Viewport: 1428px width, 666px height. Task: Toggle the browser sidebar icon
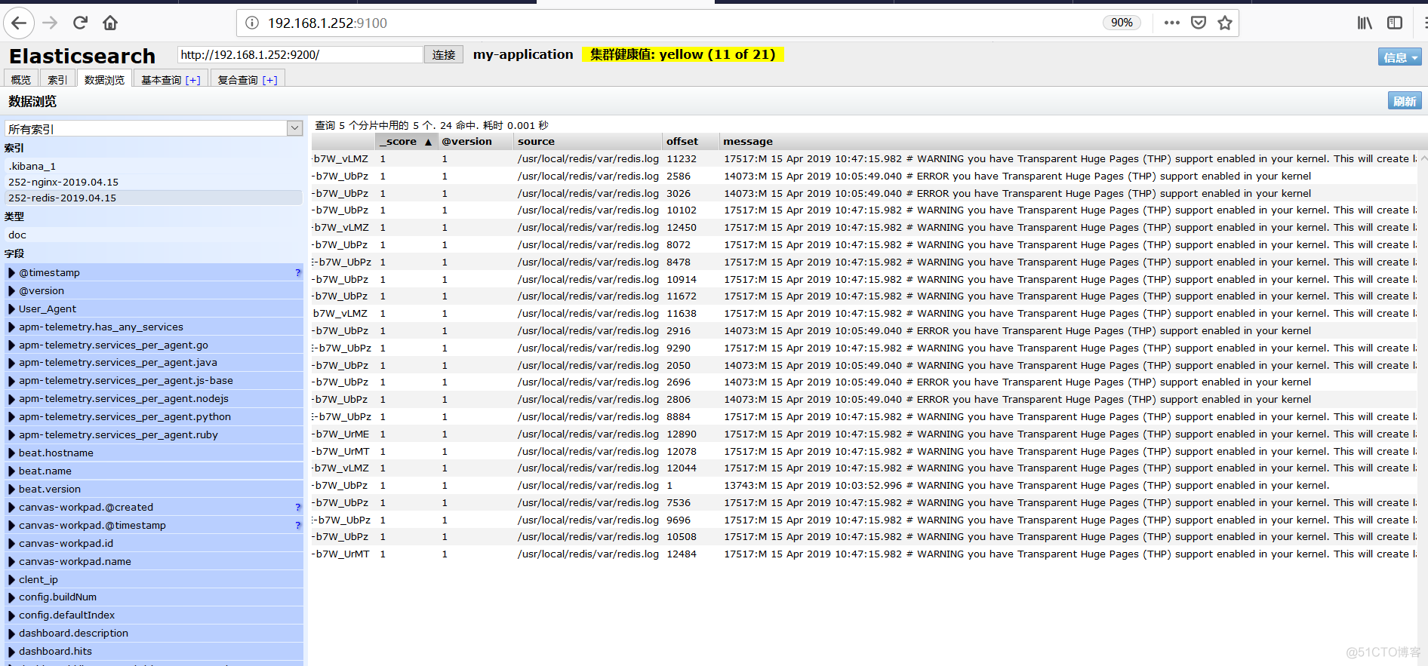[1395, 23]
